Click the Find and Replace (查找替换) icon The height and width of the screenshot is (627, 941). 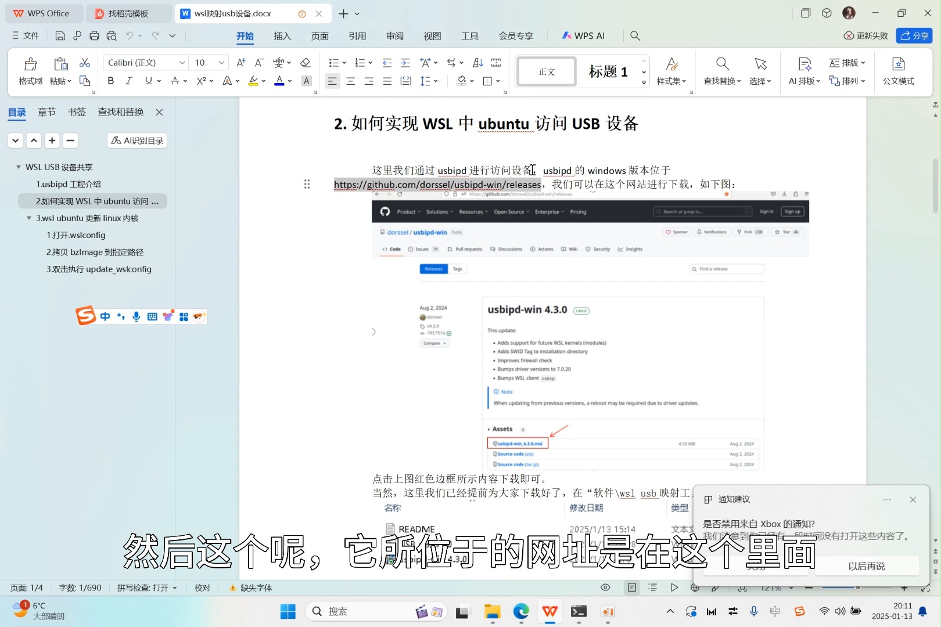[x=722, y=64]
